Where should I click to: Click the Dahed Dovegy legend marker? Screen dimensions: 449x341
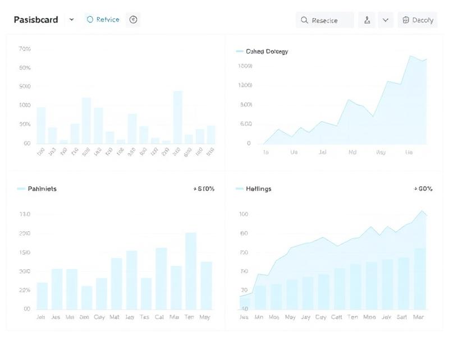coord(239,51)
